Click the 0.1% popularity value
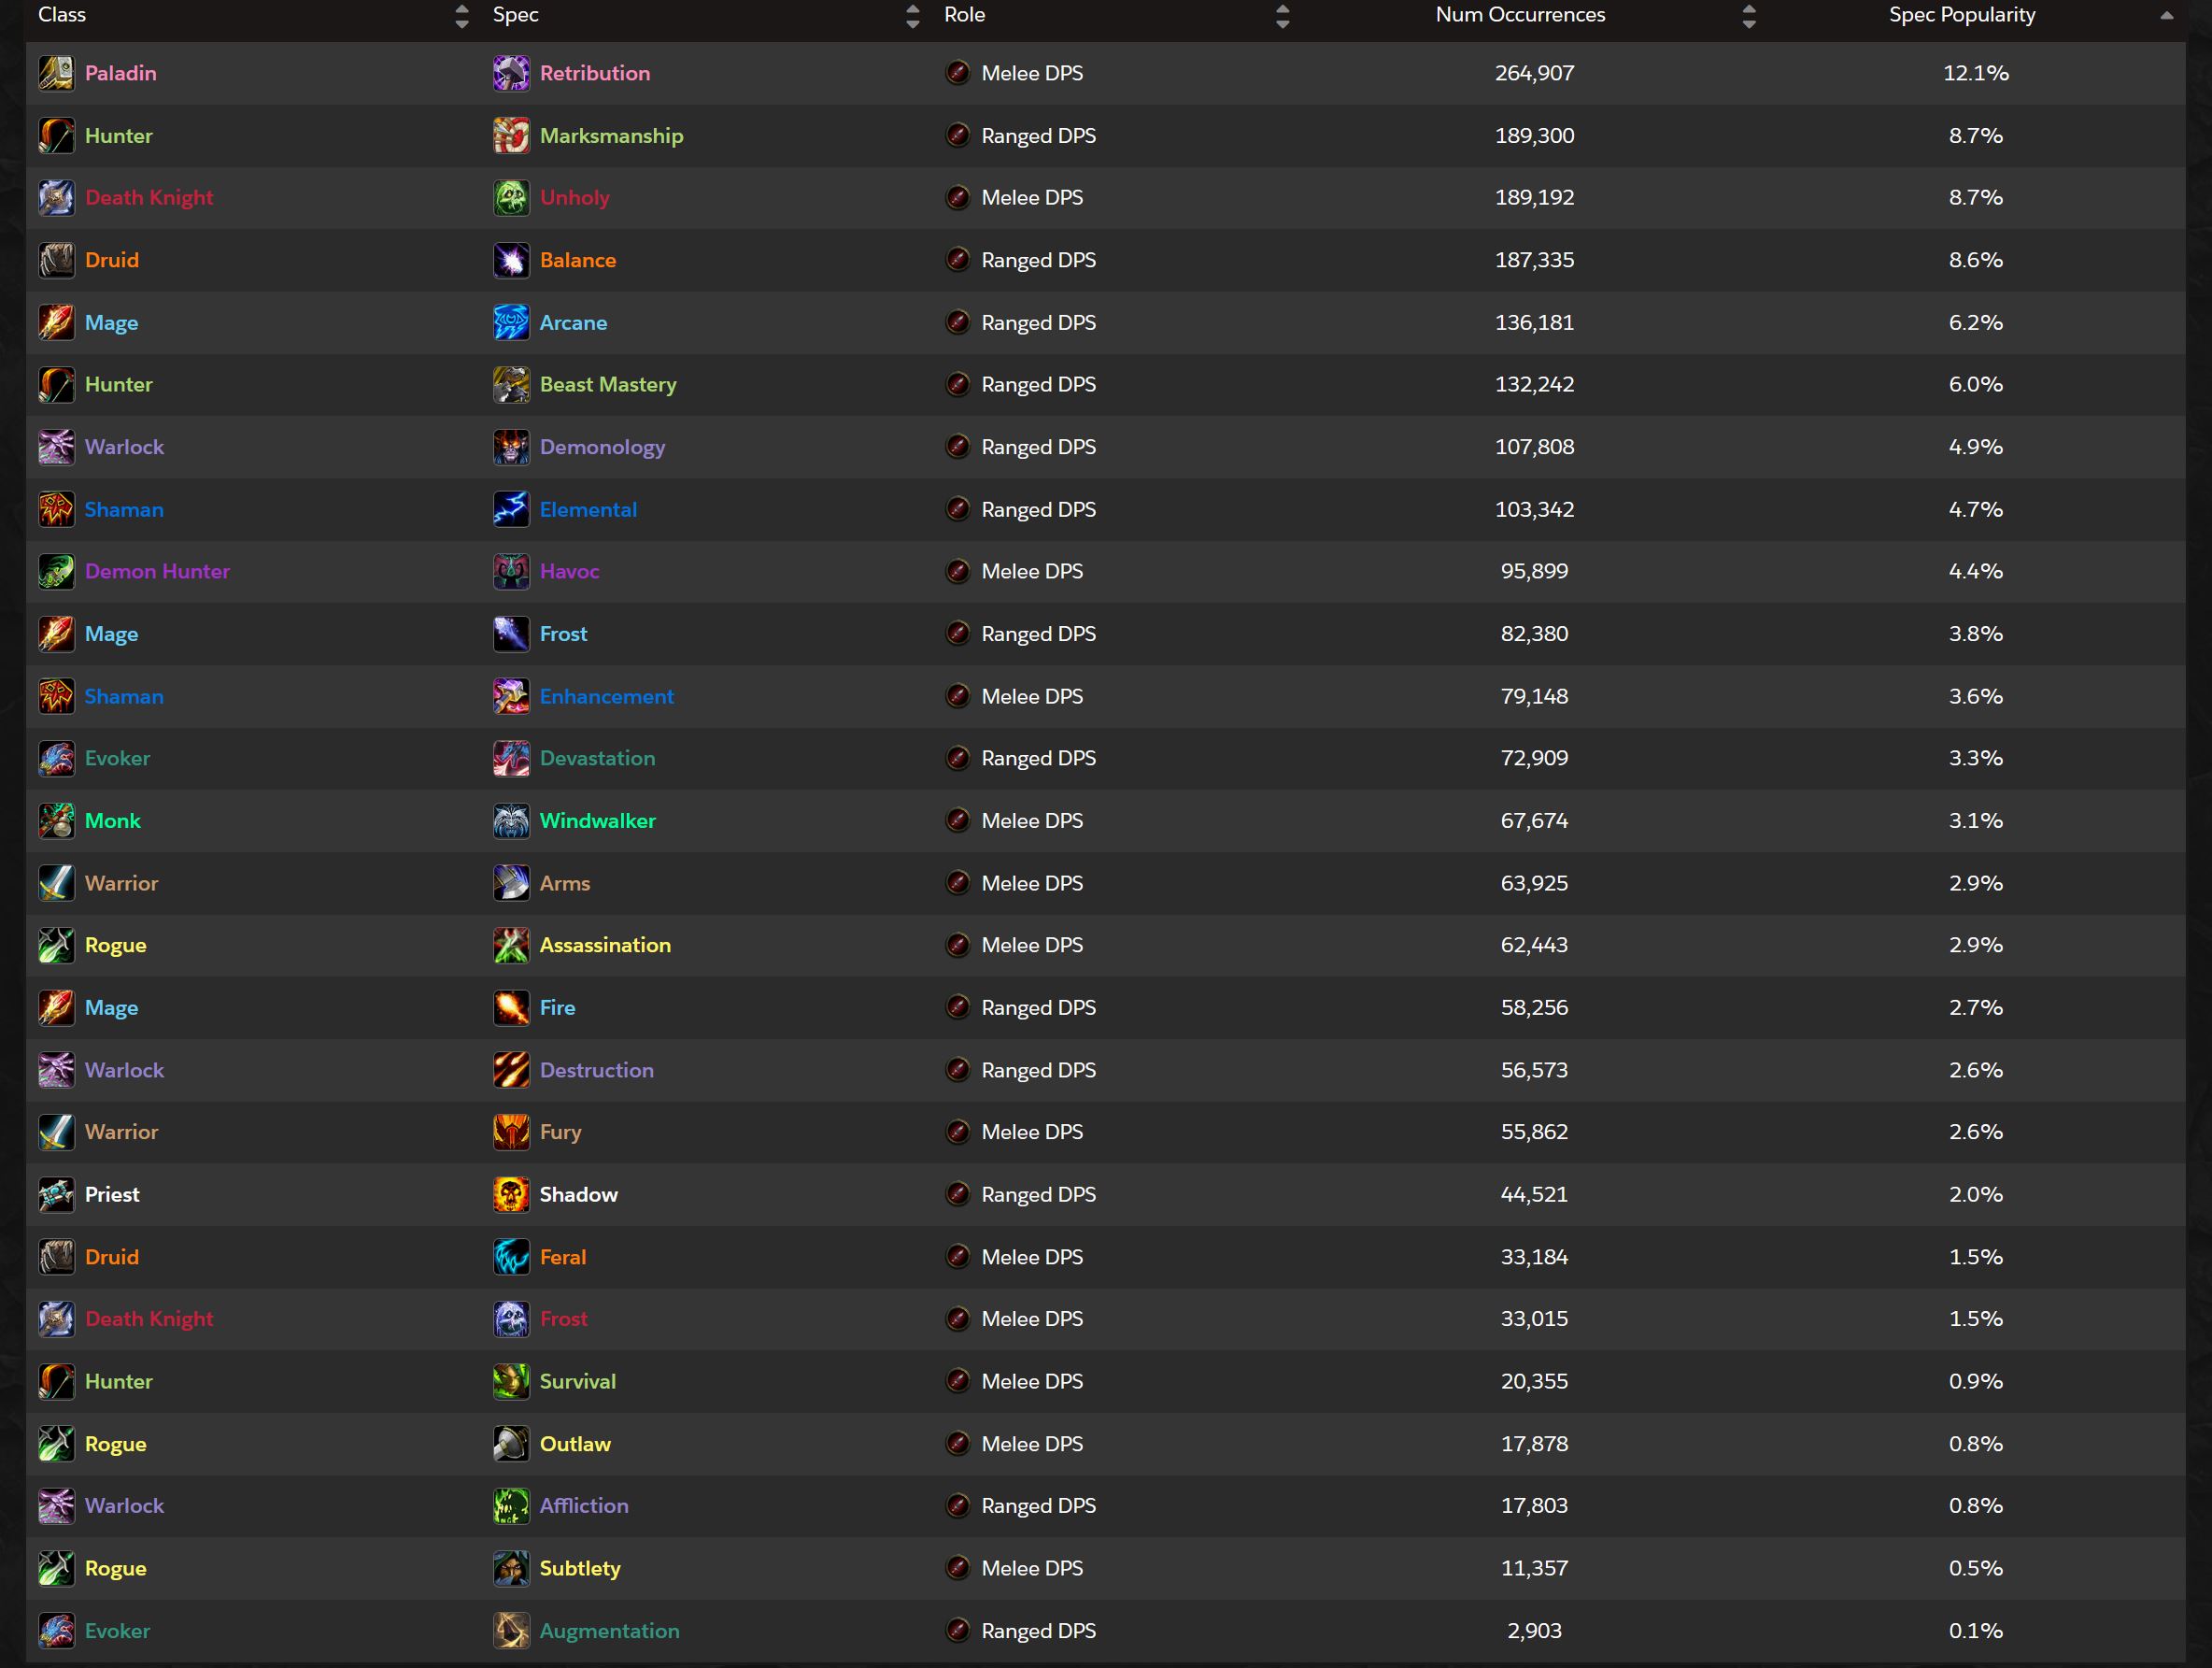The image size is (2212, 1668). 1976,1631
